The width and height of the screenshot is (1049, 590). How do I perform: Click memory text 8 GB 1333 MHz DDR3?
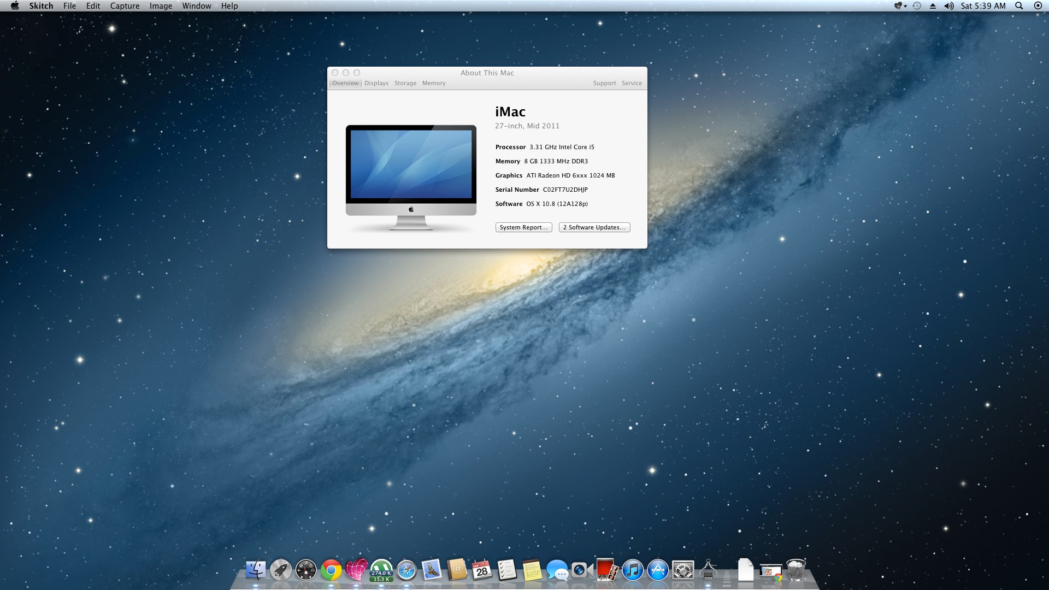click(x=556, y=161)
